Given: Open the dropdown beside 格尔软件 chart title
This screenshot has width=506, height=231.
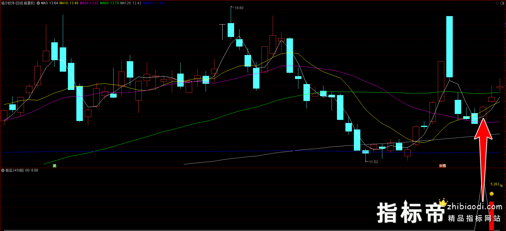Looking at the screenshot, I should click(x=38, y=3).
